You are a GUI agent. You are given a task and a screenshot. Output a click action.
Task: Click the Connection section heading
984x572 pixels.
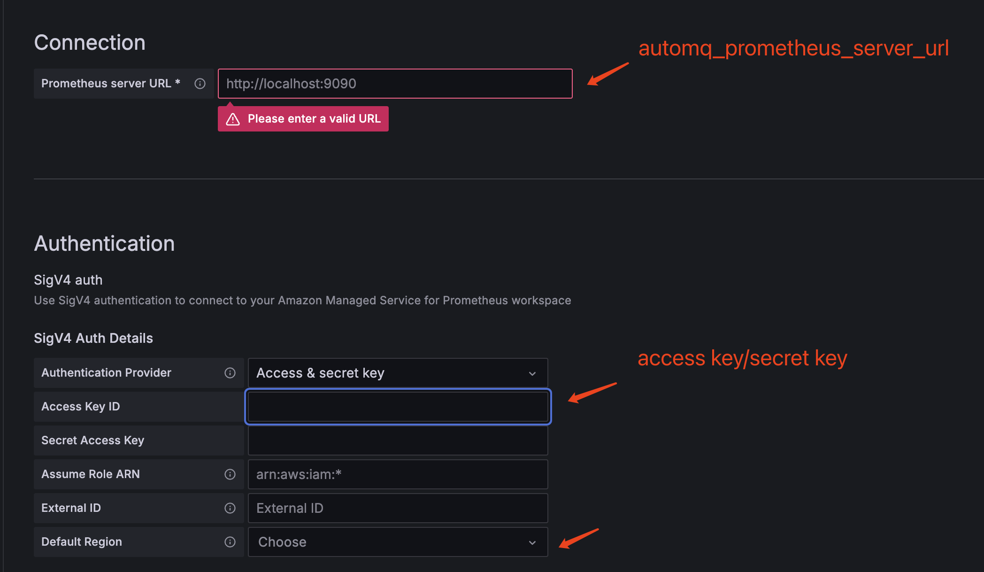90,43
